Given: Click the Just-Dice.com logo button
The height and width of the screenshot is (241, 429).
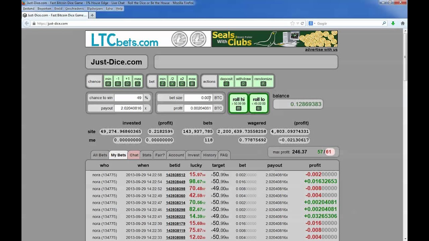Looking at the screenshot, I should (116, 62).
